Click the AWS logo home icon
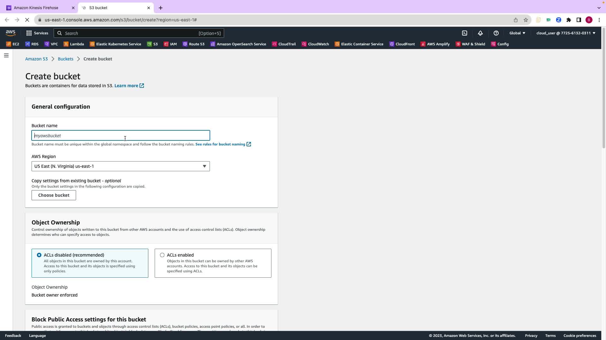This screenshot has width=606, height=340. point(10,33)
